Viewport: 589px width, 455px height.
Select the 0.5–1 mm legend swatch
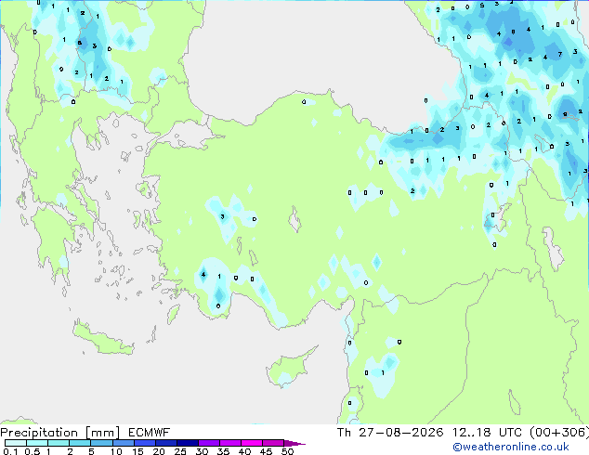tap(37, 443)
